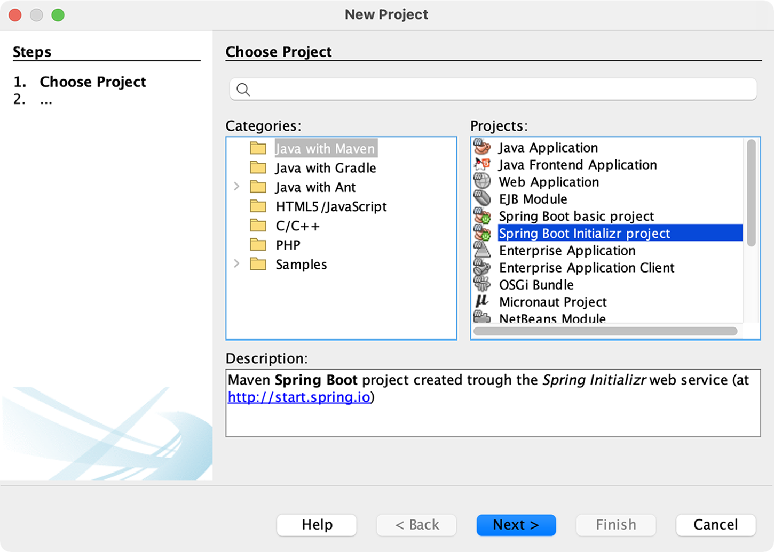Select the Java with Ant category
Screen dimensions: 774x552
click(x=315, y=187)
